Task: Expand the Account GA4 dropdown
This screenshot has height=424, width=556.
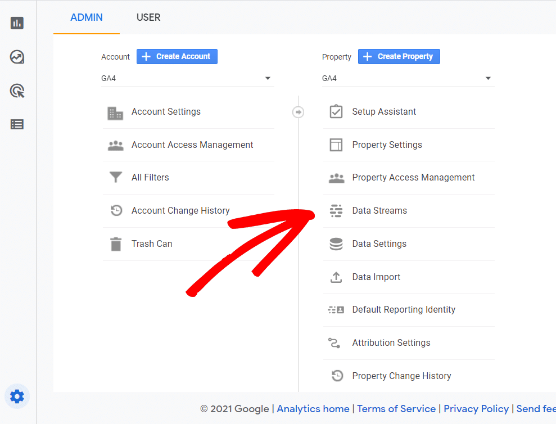Action: coord(268,79)
